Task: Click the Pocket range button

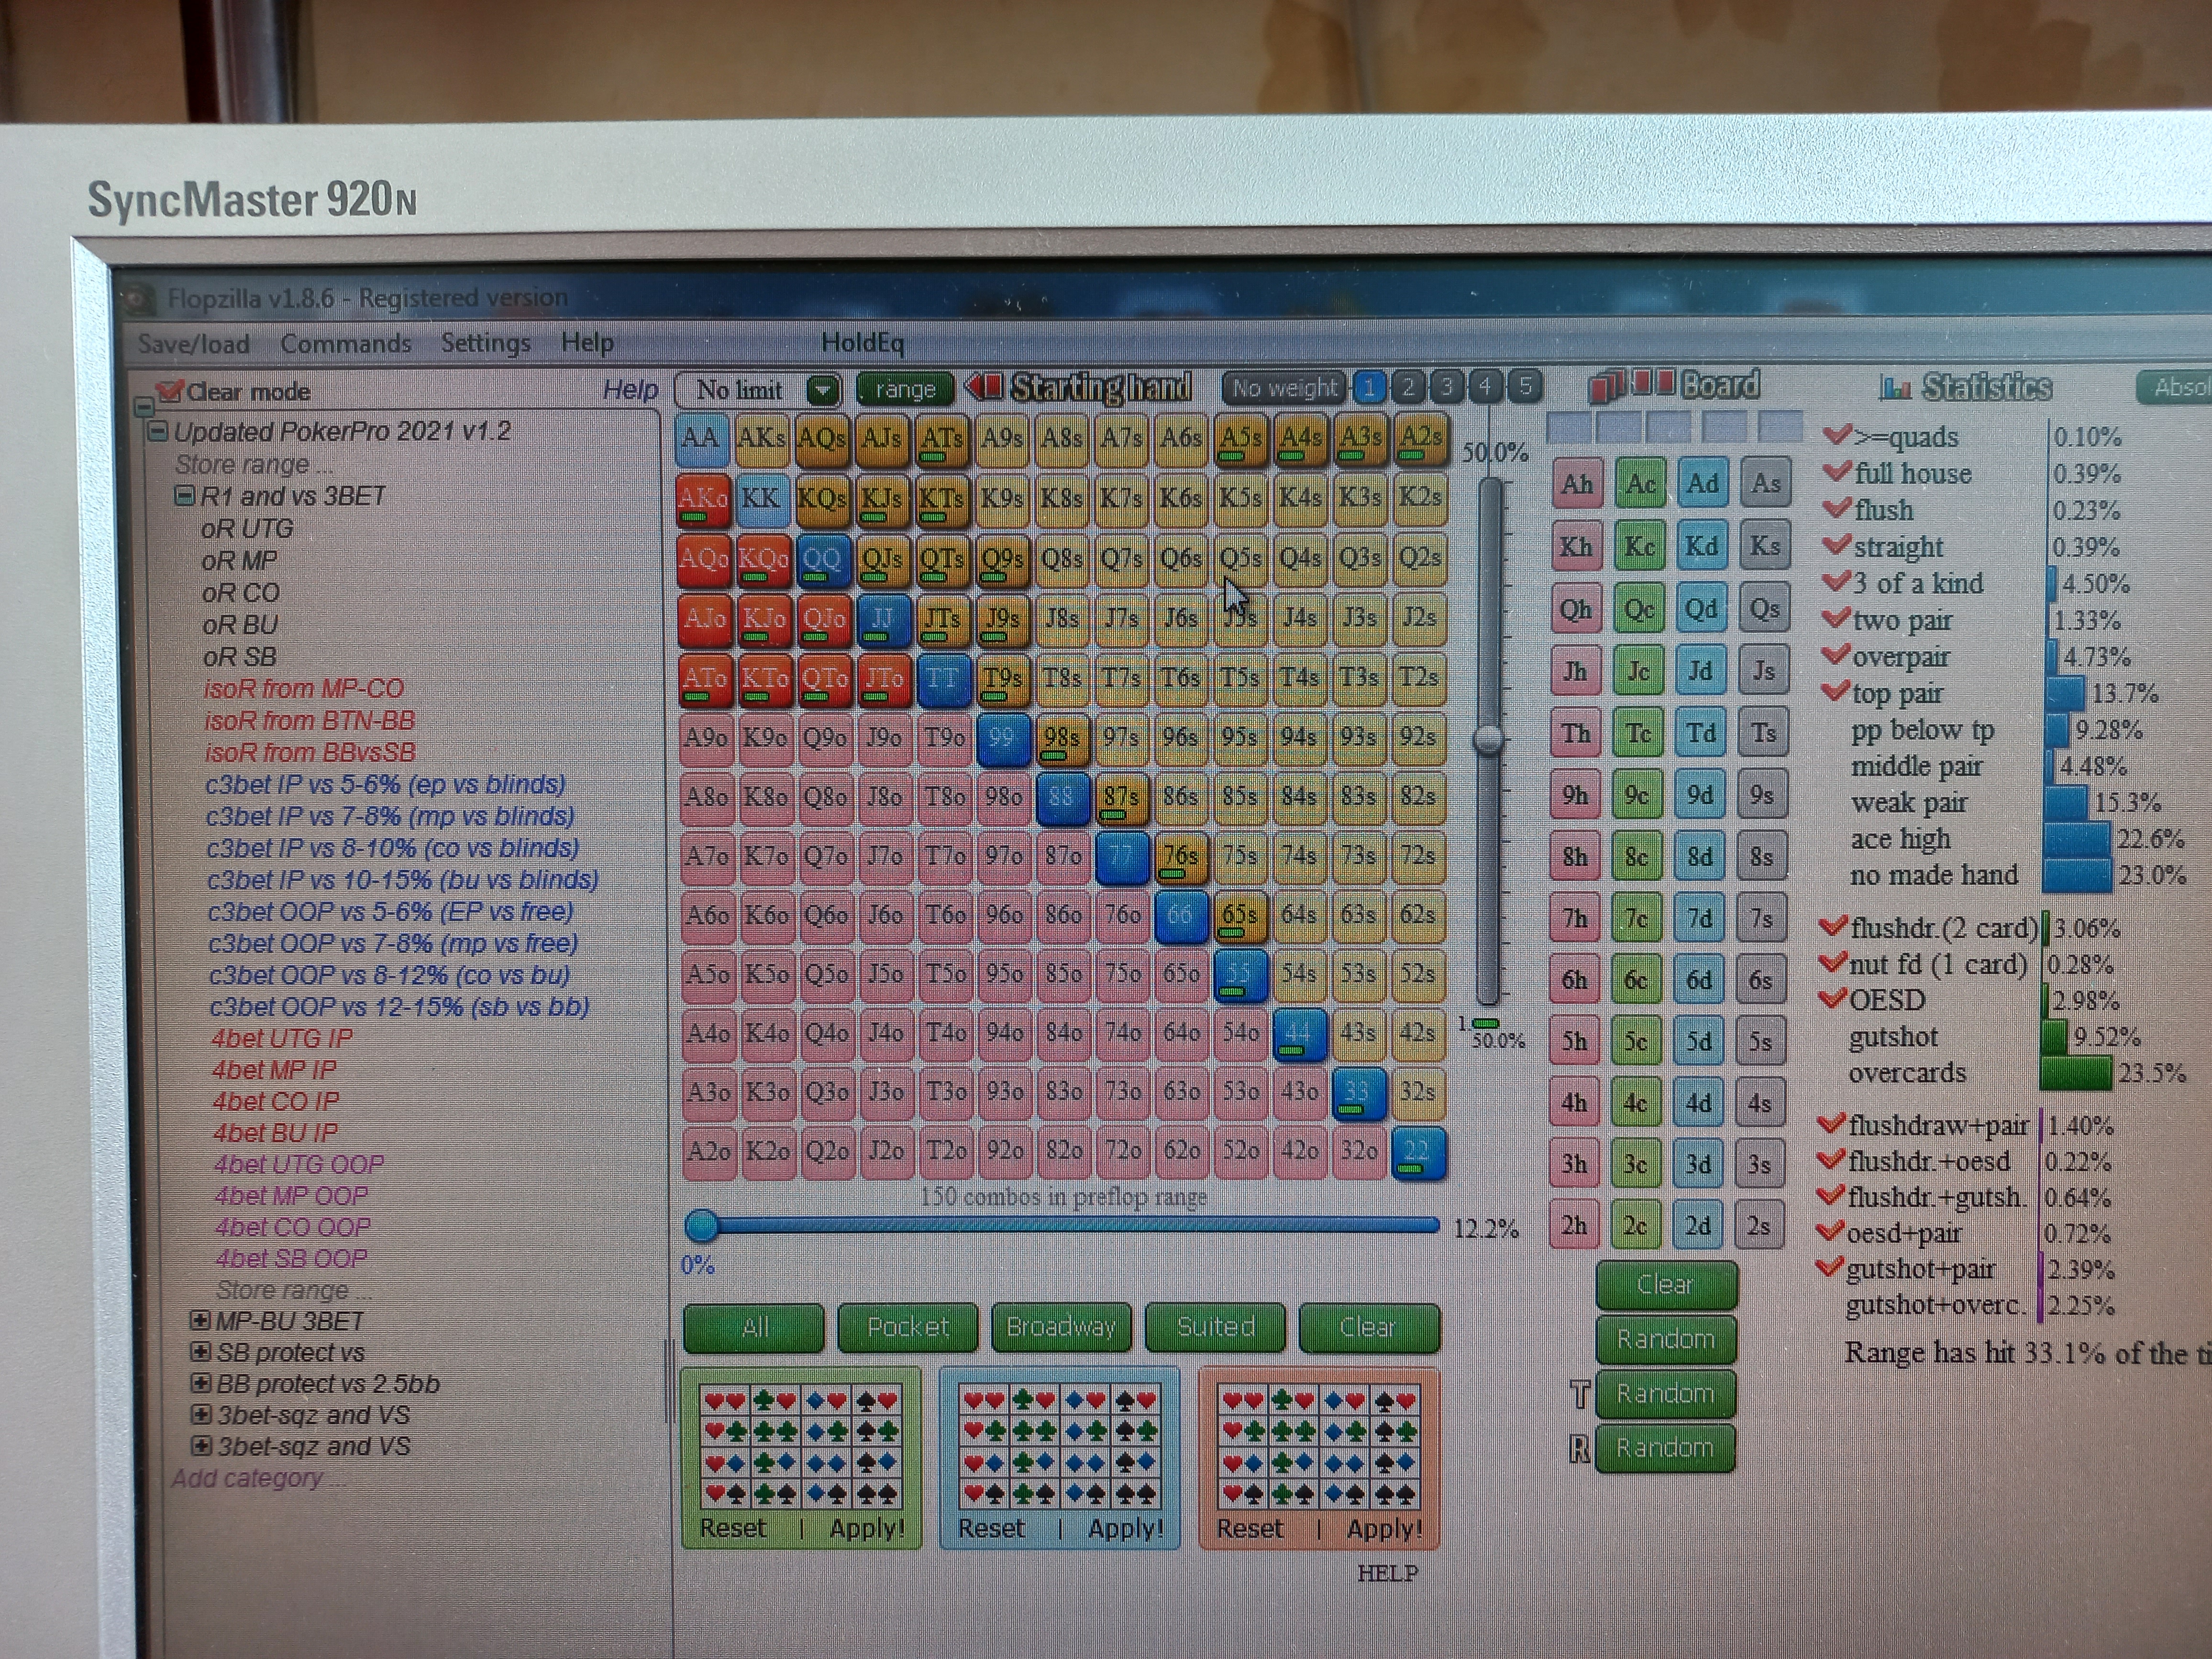Action: [908, 1327]
